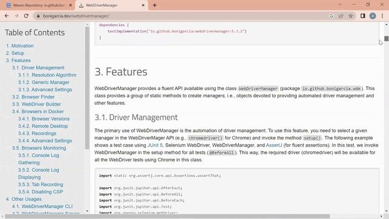Jump to 2. Setup section
This screenshot has height=219, width=389.
point(15,53)
